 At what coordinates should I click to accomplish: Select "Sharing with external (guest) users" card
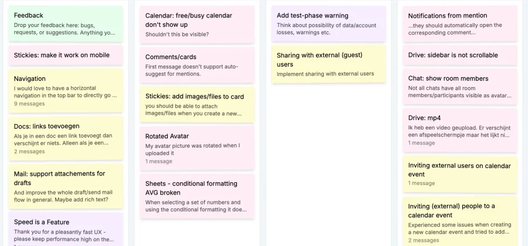(329, 64)
